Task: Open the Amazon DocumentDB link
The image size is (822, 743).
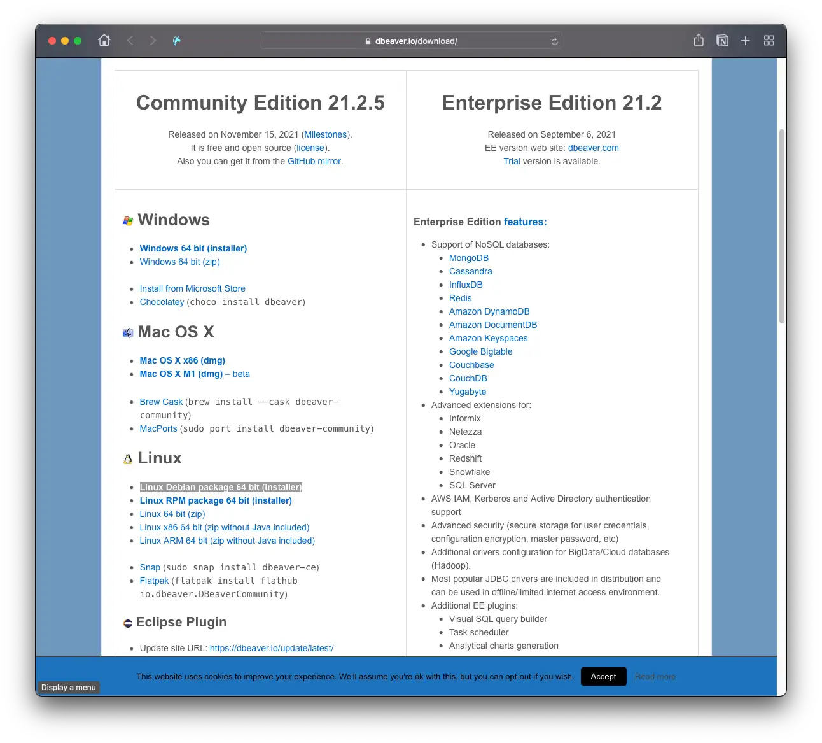Action: point(493,325)
